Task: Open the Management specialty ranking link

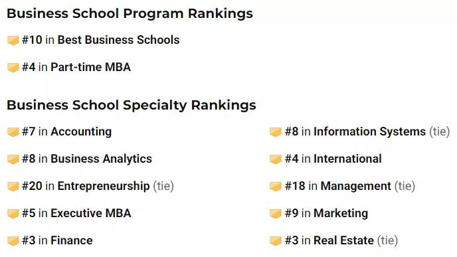Action: [x=355, y=186]
